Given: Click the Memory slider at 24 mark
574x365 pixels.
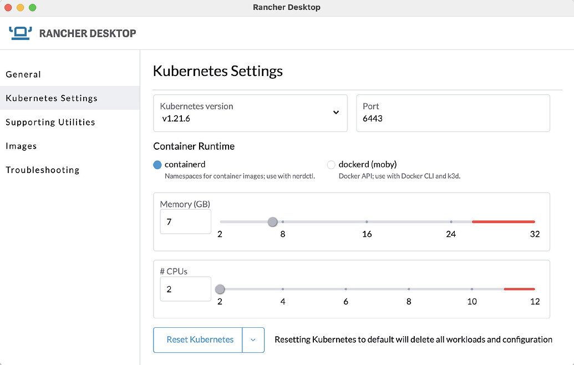Looking at the screenshot, I should 451,222.
